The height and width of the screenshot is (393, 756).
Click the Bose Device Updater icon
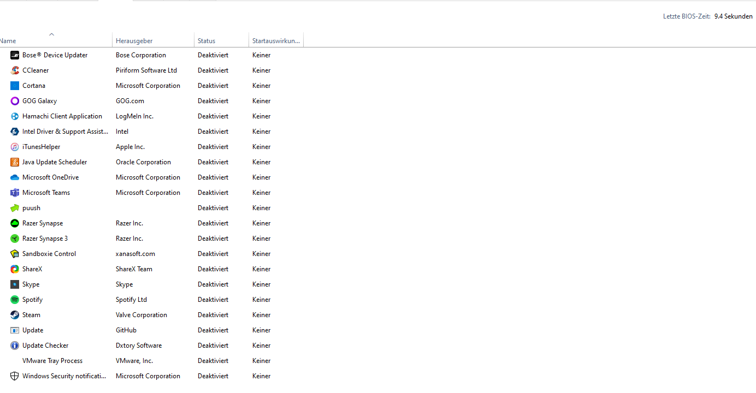coord(15,55)
